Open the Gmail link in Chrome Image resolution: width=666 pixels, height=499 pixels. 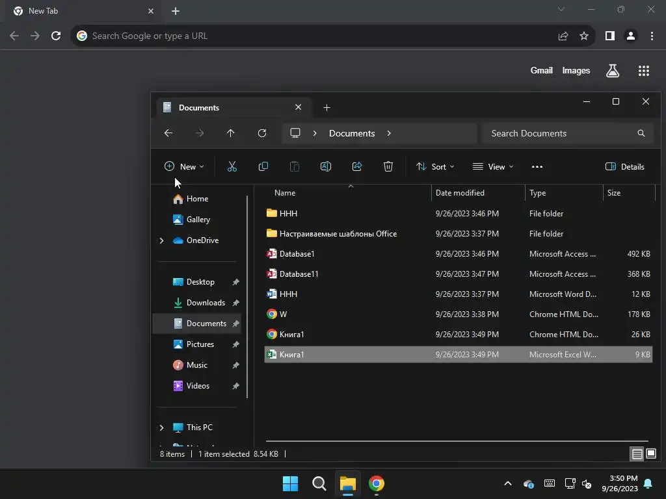542,71
